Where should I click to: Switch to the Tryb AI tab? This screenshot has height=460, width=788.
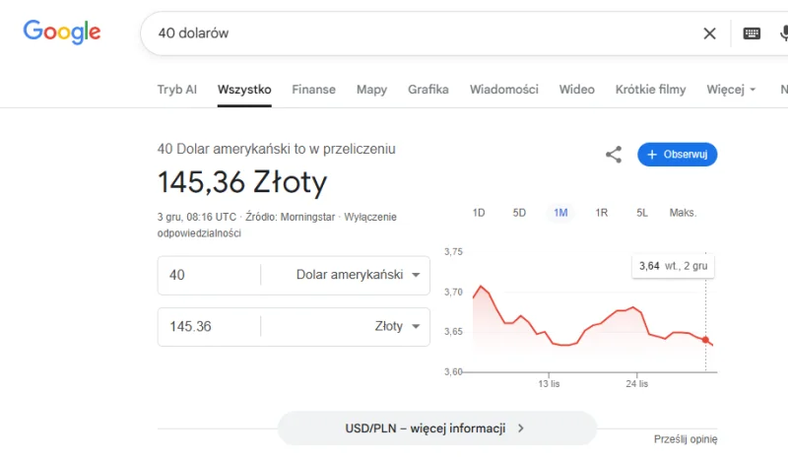177,90
